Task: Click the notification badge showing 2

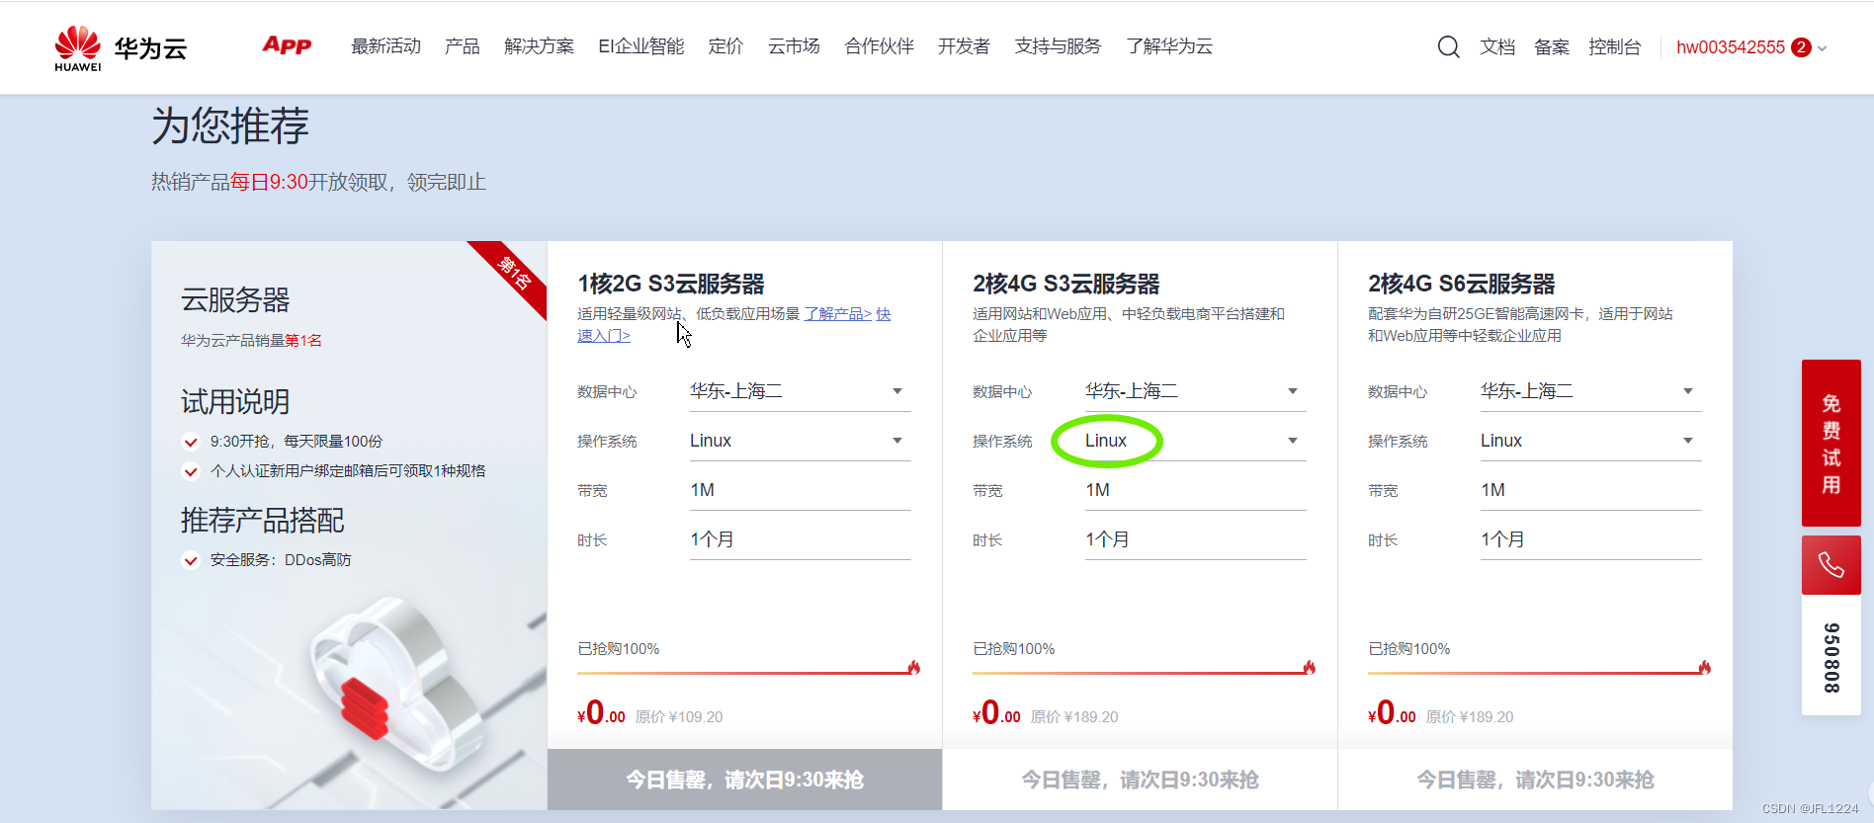Action: pyautogui.click(x=1801, y=47)
